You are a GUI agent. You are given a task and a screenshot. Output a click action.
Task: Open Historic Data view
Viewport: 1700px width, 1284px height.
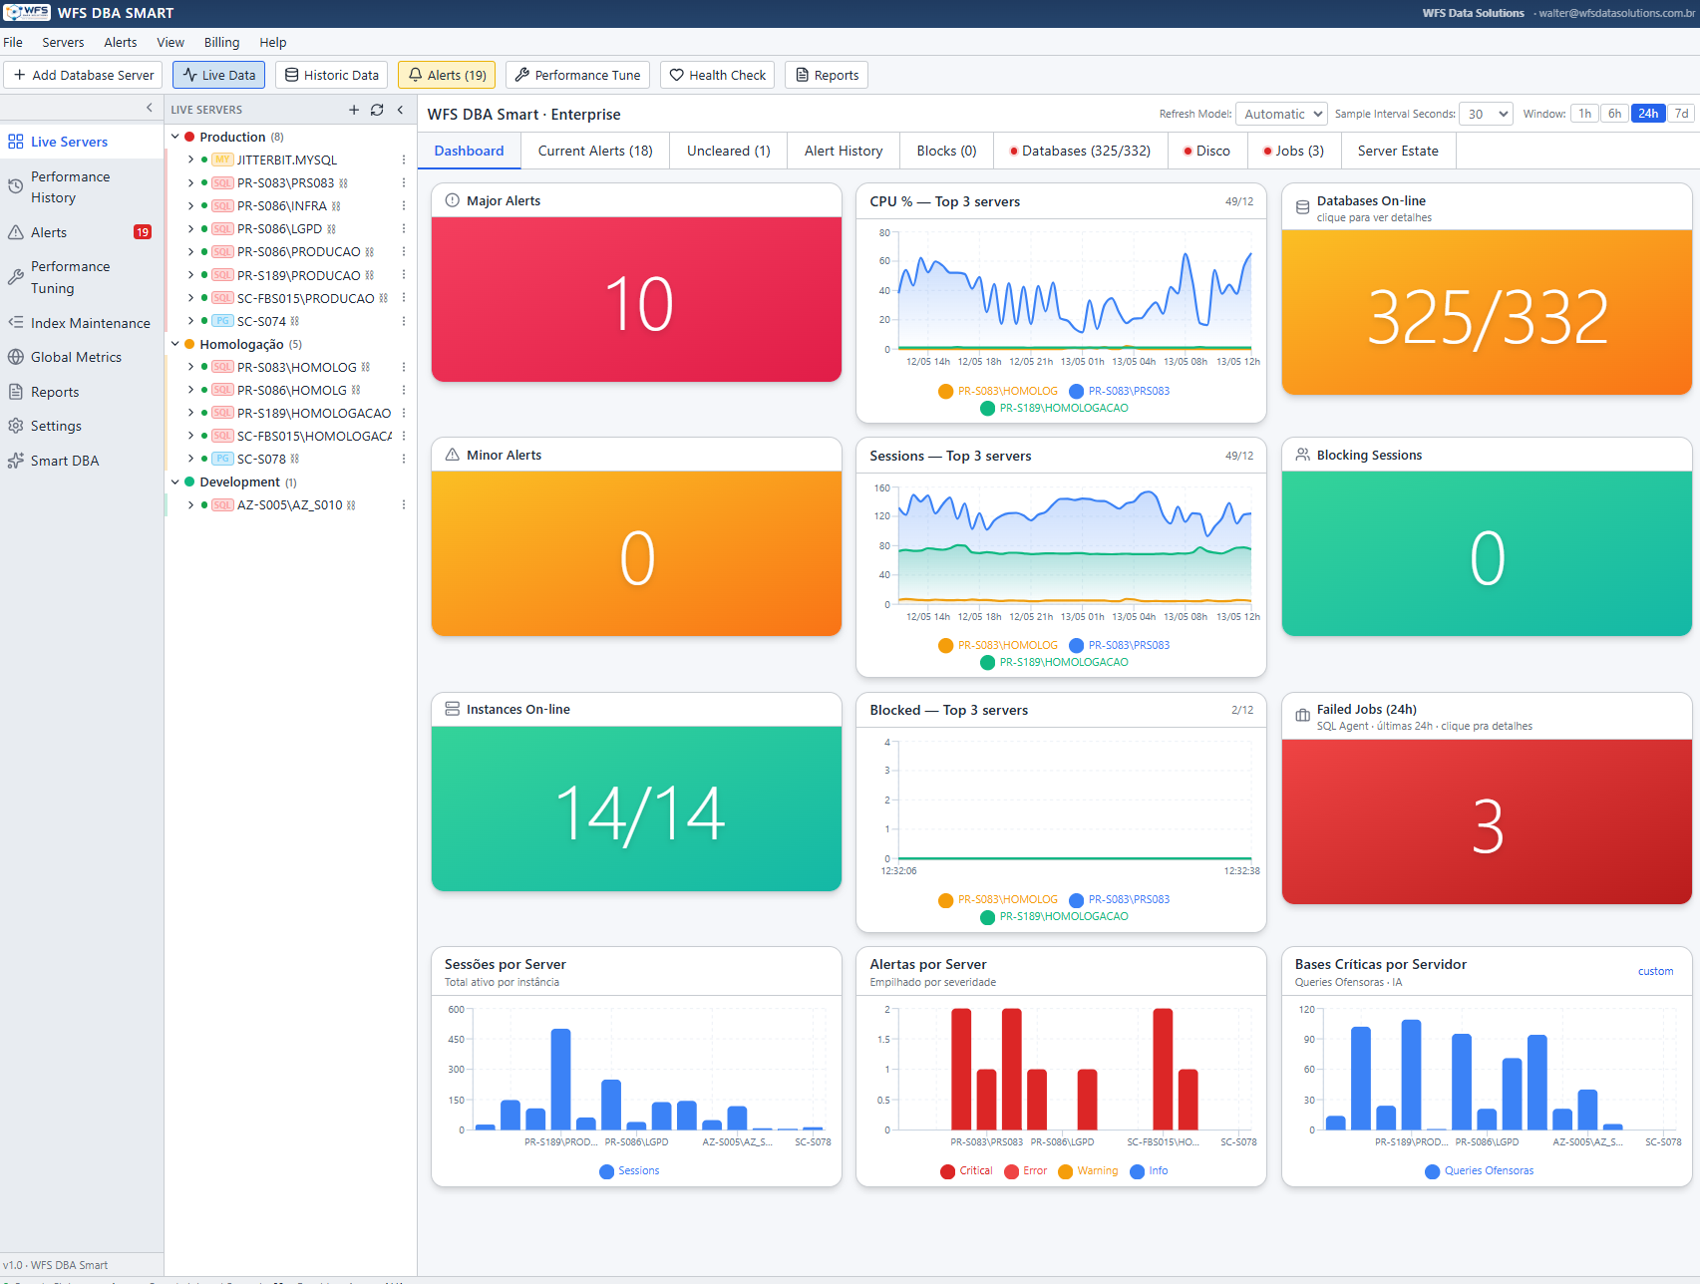[x=332, y=75]
